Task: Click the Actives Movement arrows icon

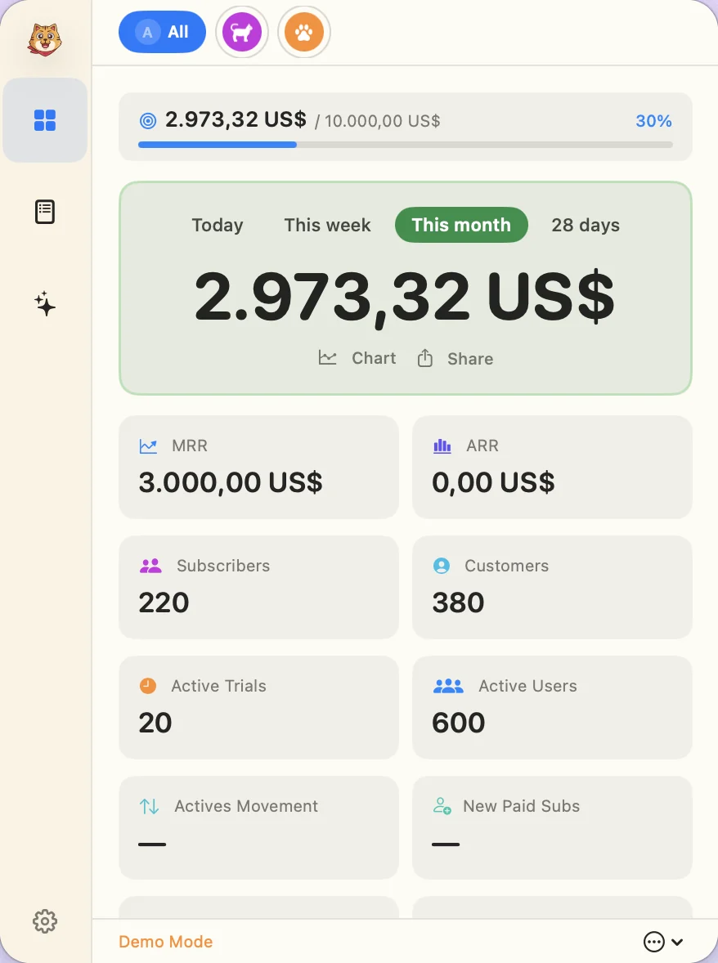Action: pos(150,806)
